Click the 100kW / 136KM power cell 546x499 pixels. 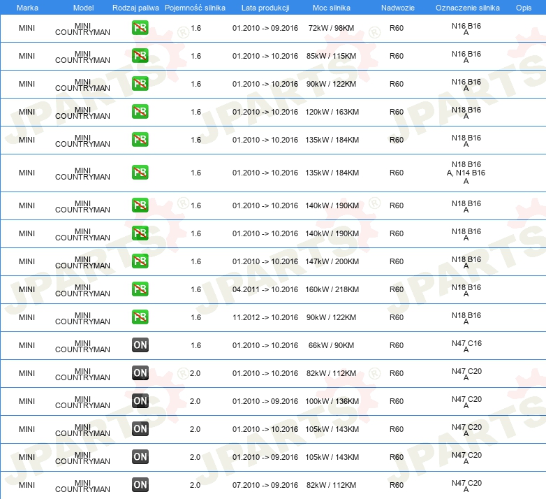(x=332, y=401)
